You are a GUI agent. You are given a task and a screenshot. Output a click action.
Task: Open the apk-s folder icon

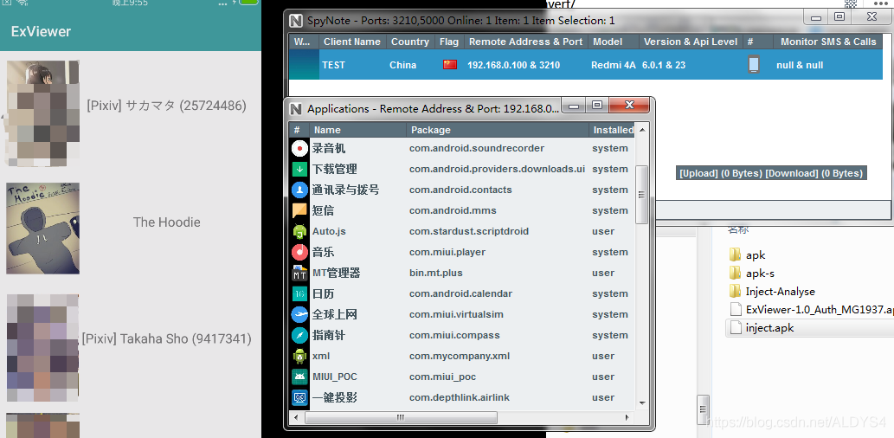click(735, 274)
